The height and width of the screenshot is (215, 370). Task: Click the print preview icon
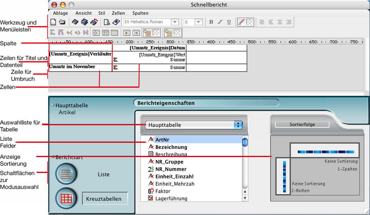click(106, 22)
